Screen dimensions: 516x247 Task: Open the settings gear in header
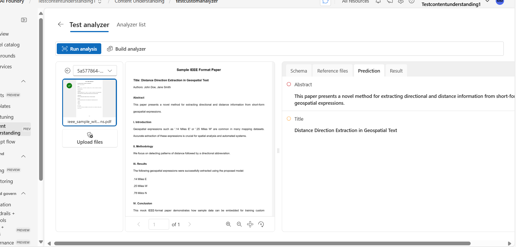pyautogui.click(x=401, y=1)
